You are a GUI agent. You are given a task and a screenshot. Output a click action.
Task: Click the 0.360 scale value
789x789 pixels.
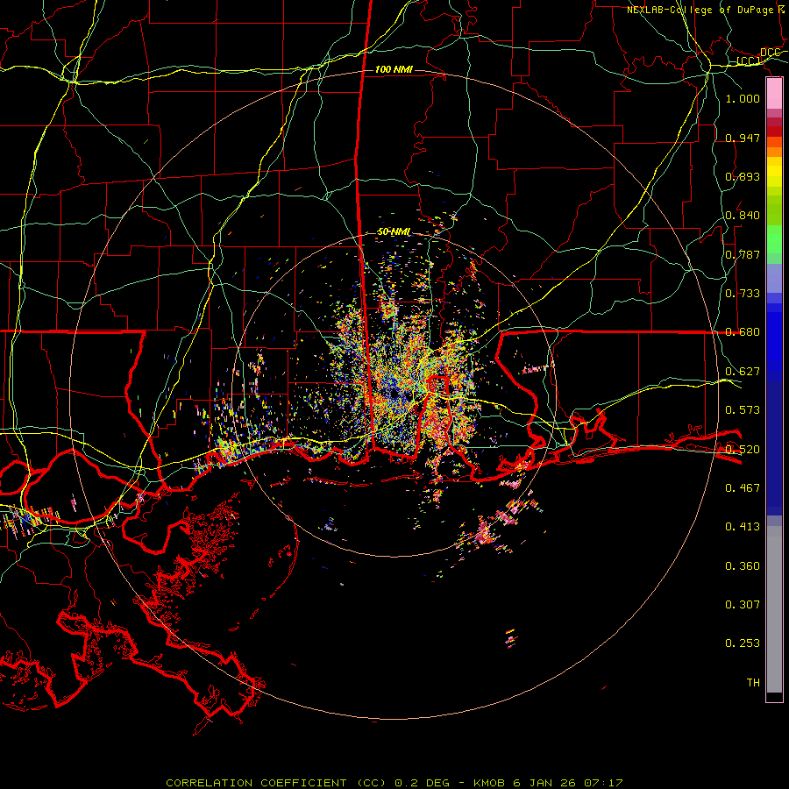coord(743,566)
